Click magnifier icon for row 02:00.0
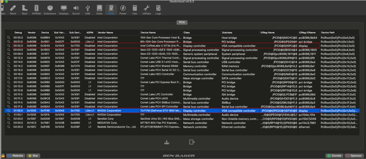 pyautogui.click(x=9, y=119)
